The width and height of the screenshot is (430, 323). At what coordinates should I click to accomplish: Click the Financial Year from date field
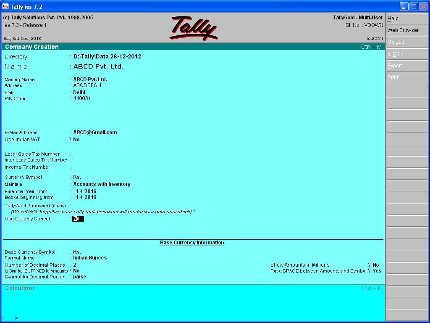click(85, 191)
